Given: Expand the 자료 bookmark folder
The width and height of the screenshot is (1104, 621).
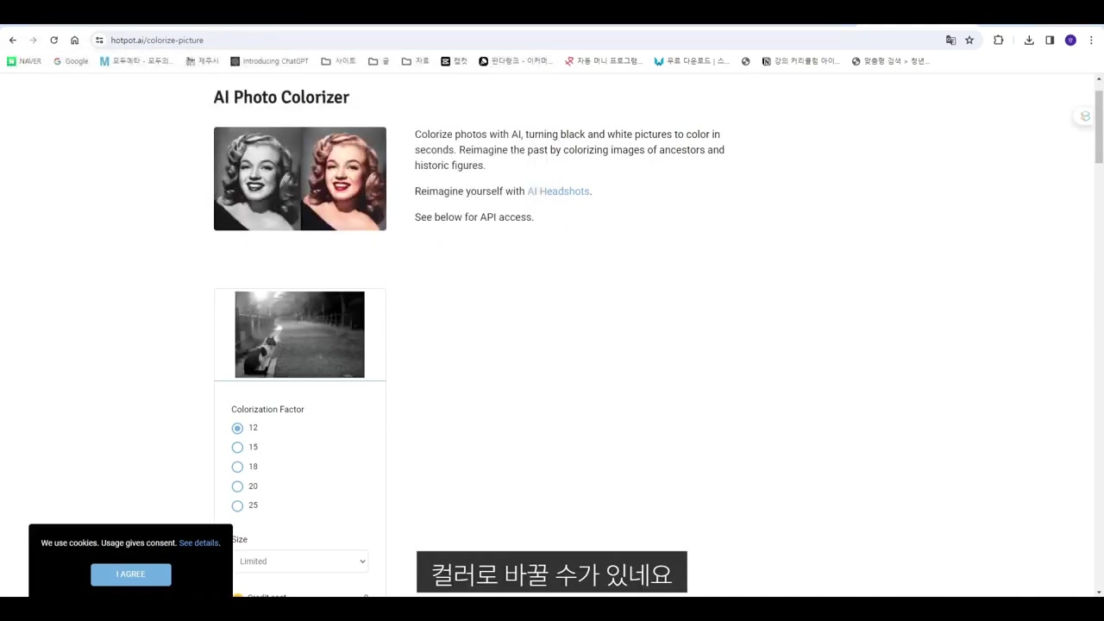Looking at the screenshot, I should (415, 61).
